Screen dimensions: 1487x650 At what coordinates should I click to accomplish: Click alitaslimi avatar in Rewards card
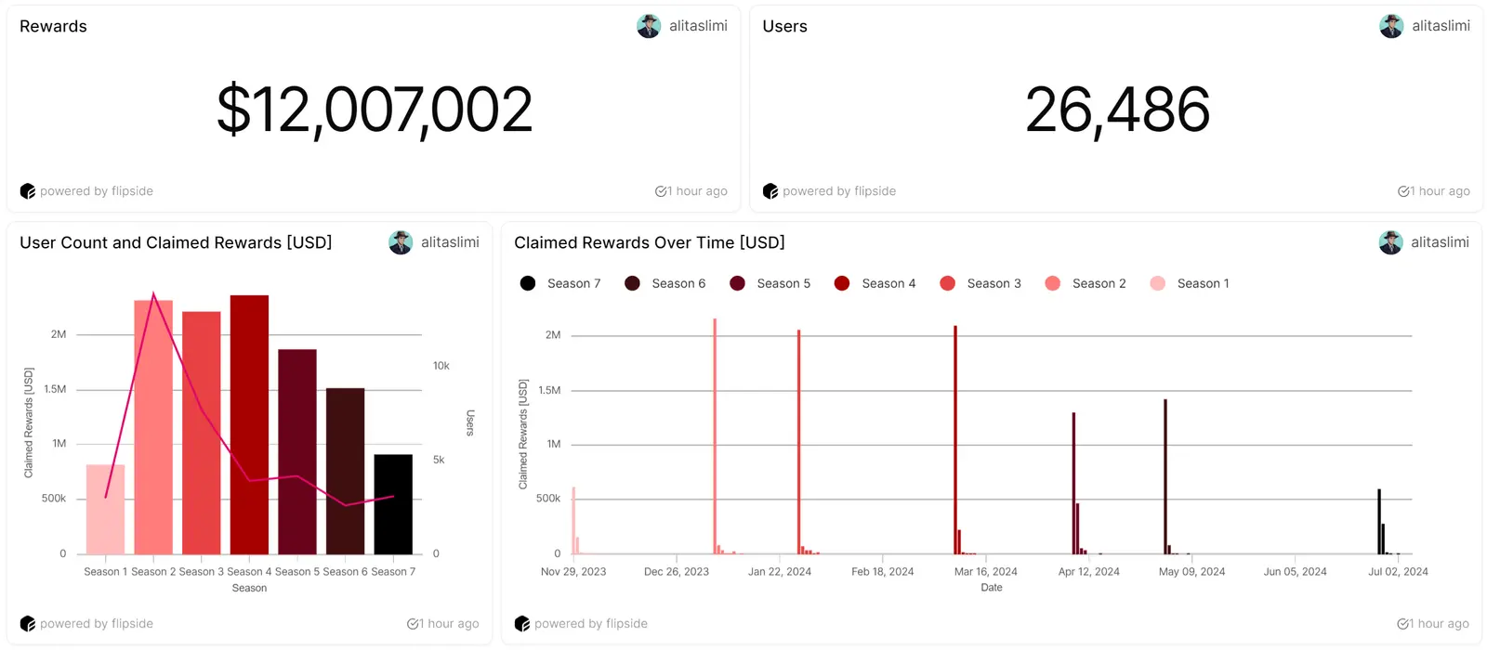[x=649, y=26]
